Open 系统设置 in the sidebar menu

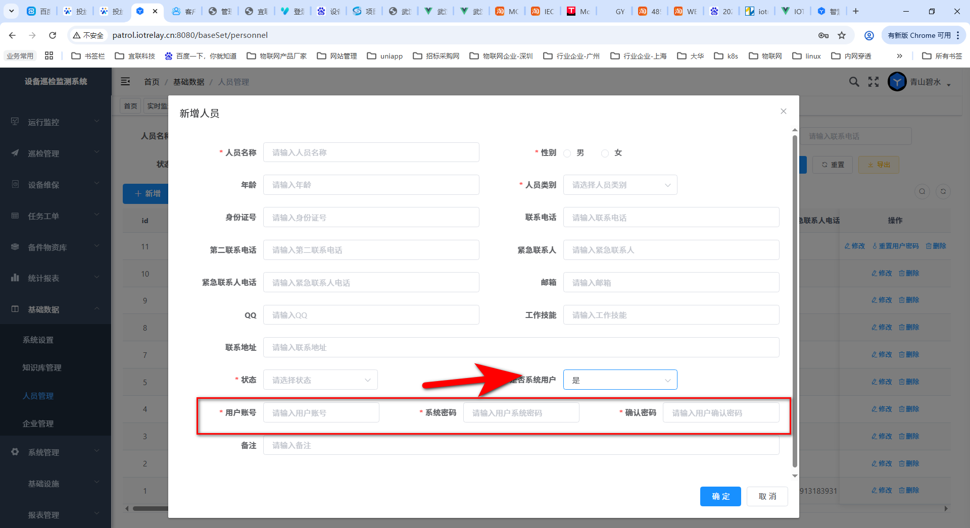click(38, 340)
